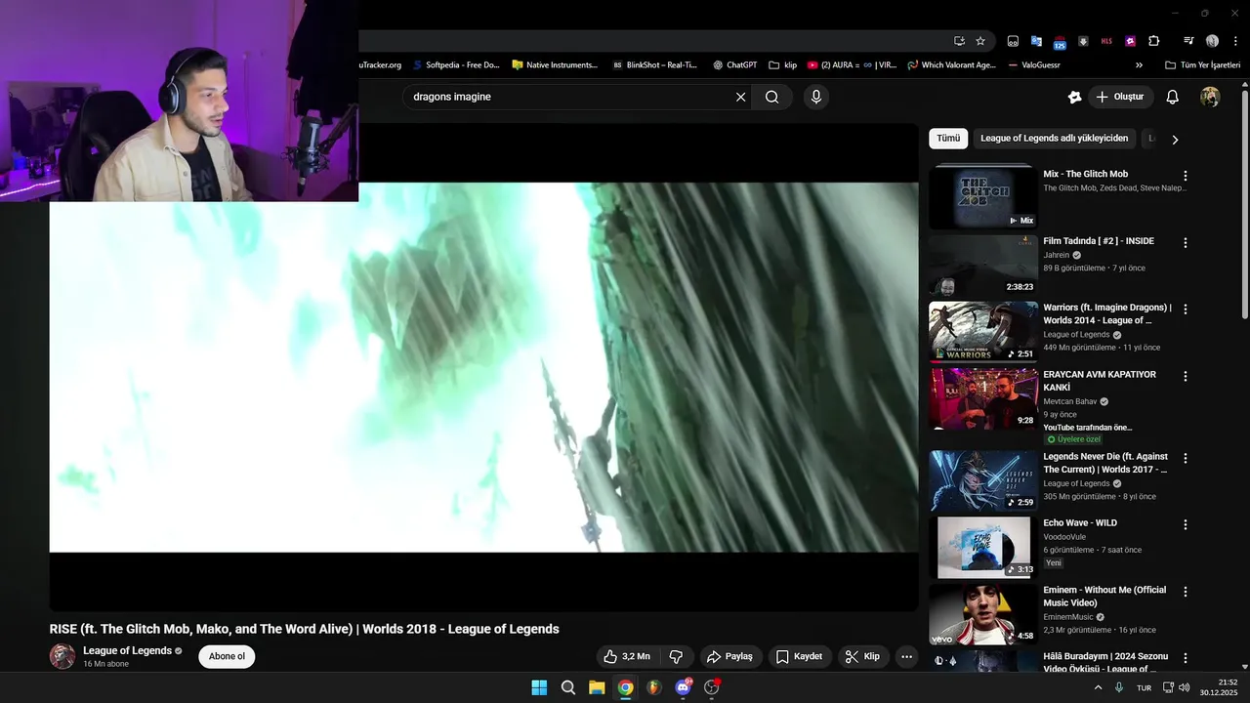This screenshot has height=703, width=1250.
Task: Open Chrome profile avatar
Action: tap(1212, 41)
